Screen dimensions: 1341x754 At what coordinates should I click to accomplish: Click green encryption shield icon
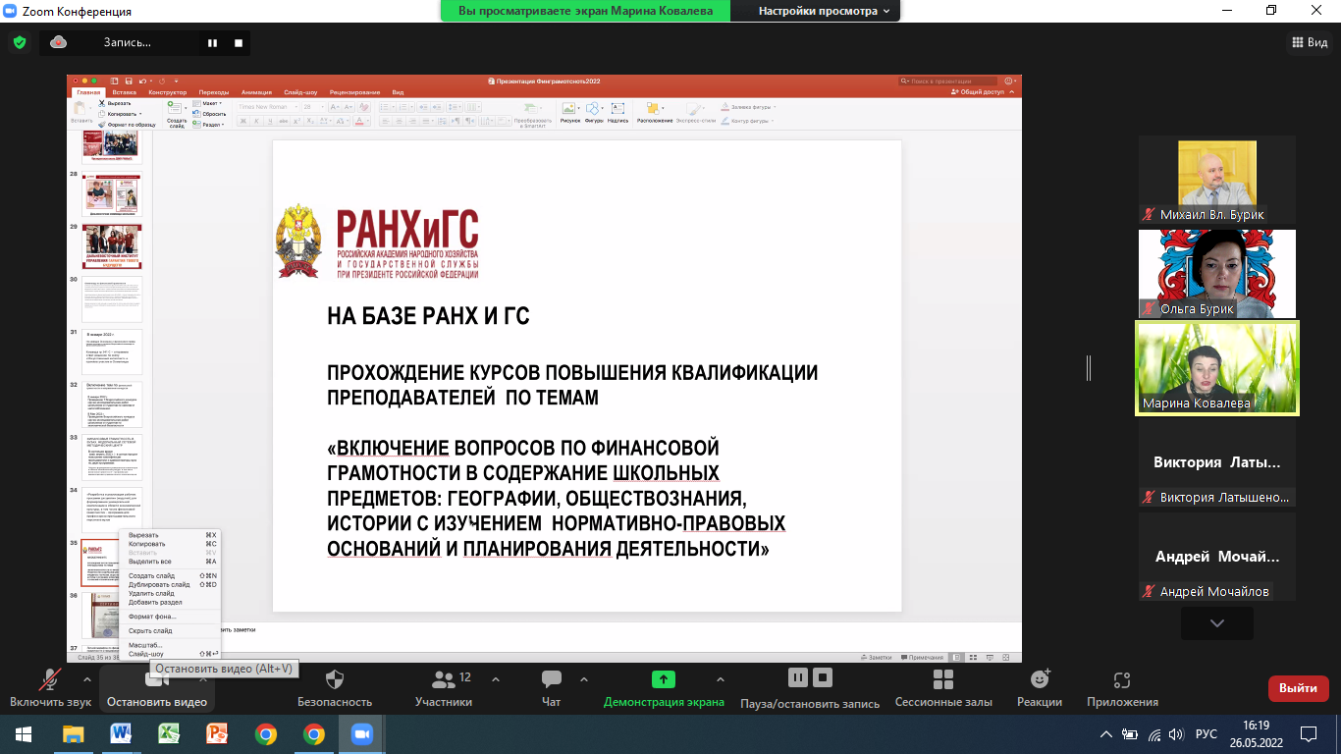point(20,42)
